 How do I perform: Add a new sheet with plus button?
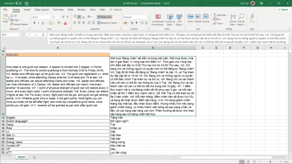coord(34,157)
